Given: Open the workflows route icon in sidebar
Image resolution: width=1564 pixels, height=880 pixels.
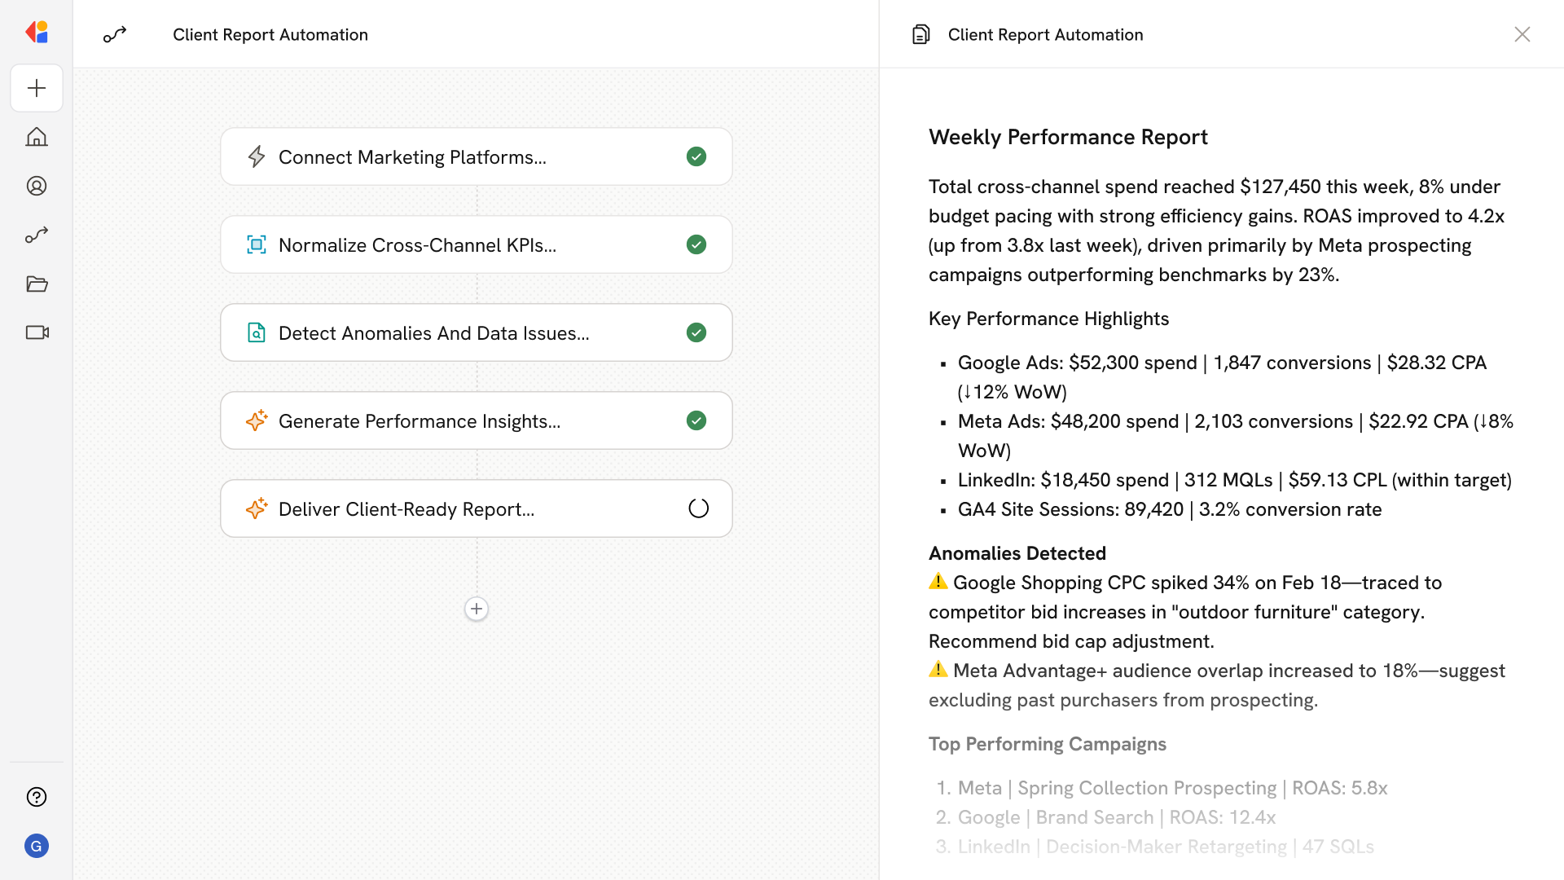Looking at the screenshot, I should click(x=37, y=235).
